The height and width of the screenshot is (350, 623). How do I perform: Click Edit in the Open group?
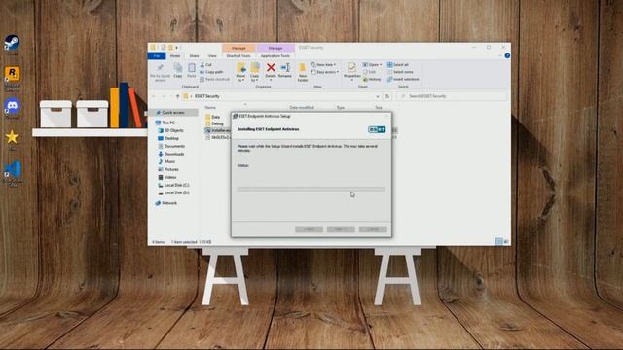coord(369,72)
